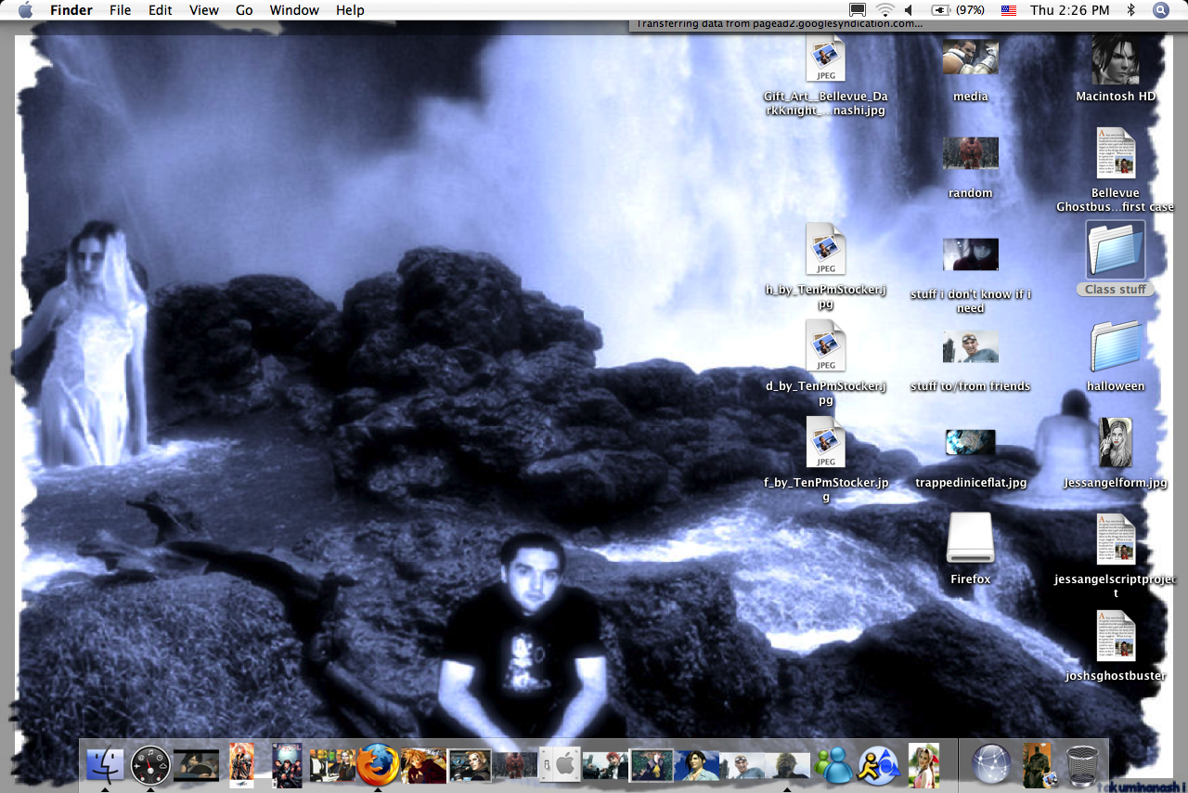Open the Trash in the Dock
This screenshot has height=793, width=1188.
[x=1082, y=765]
